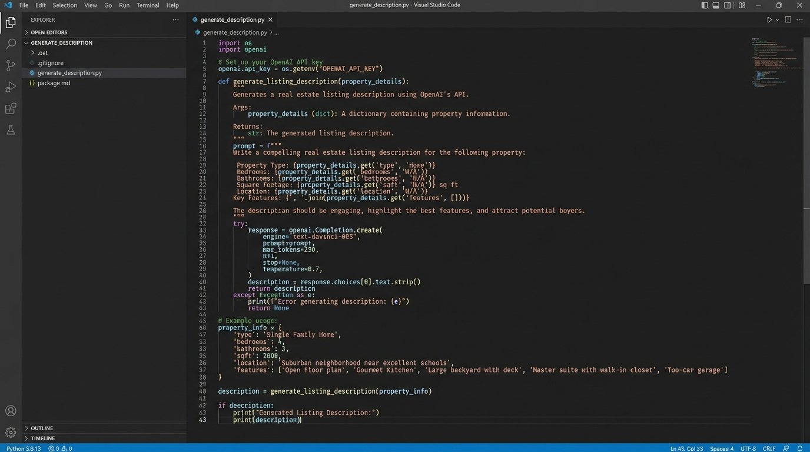Click the Accounts icon in activity bar
Screen dimensions: 810x452
click(11, 411)
